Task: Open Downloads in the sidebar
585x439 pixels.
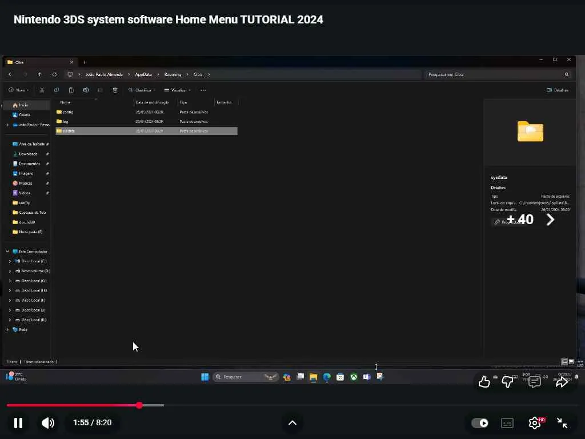Action: point(28,154)
